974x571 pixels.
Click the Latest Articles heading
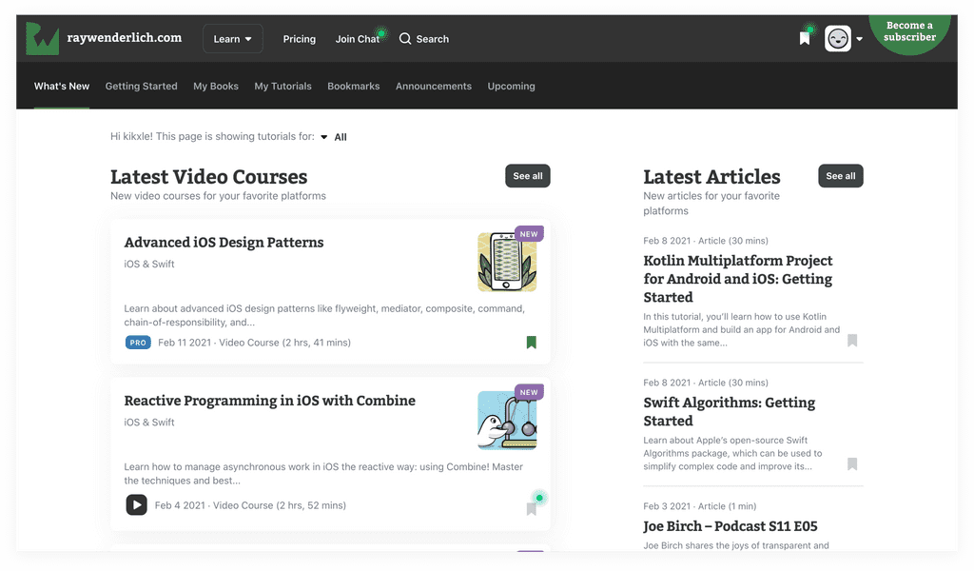pyautogui.click(x=711, y=176)
